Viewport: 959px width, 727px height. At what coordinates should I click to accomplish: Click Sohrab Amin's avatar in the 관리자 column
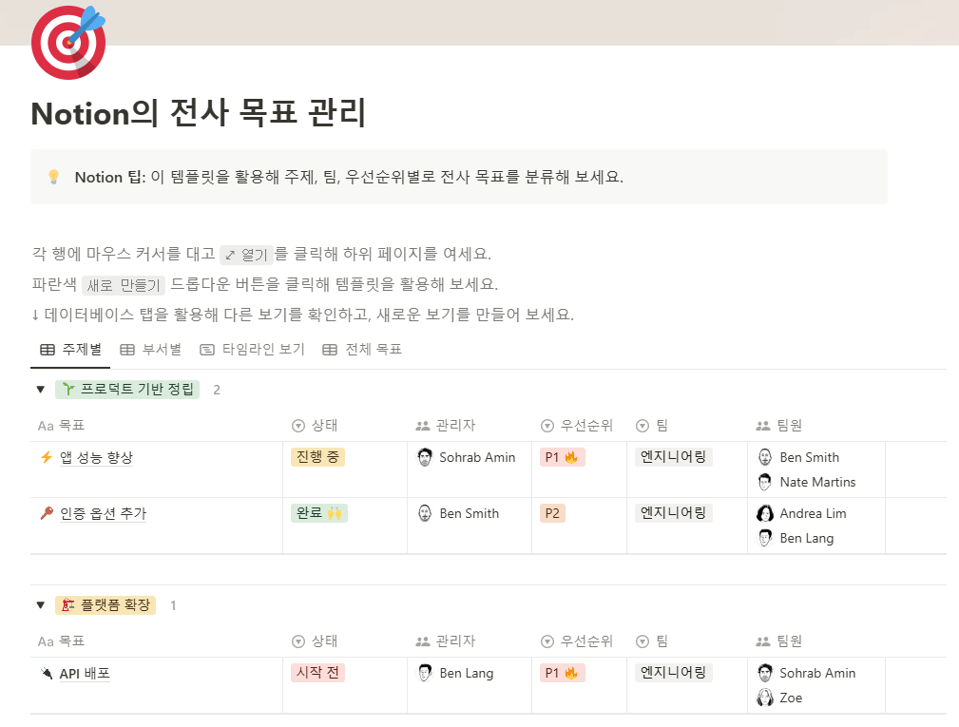point(424,457)
